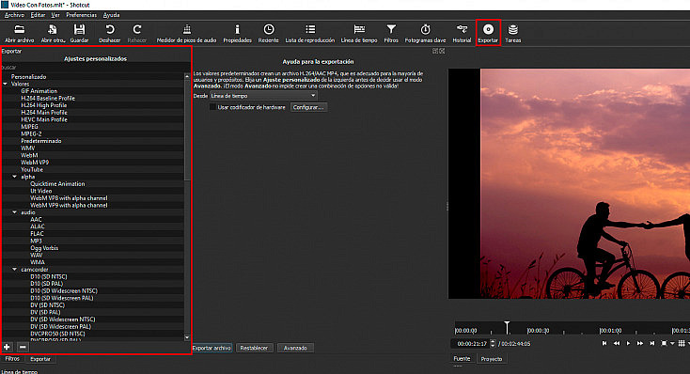690x374 pixels.
Task: Skip to end of the player
Action: click(x=651, y=343)
